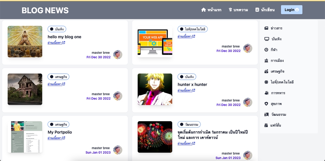Click the home icon beside หน้าแรก

click(203, 10)
